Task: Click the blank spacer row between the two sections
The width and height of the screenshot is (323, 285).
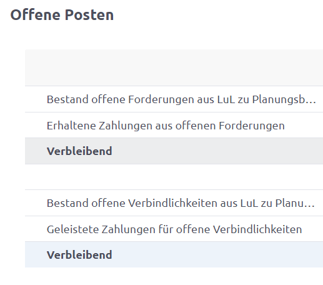Action: click(174, 177)
